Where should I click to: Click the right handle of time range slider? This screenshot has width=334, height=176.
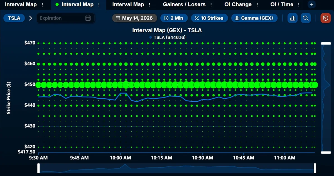pyautogui.click(x=315, y=168)
